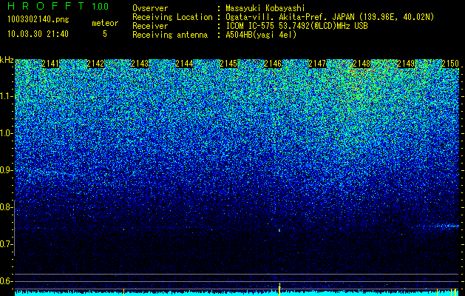Click the HROFFT program title text
This screenshot has width=465, height=296.
(47, 6)
